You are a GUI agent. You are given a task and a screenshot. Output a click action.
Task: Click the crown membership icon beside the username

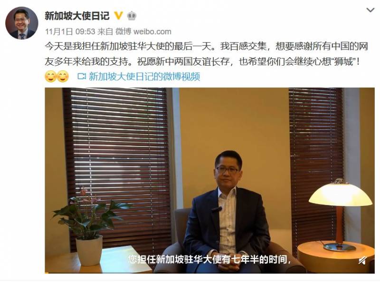coord(132,16)
